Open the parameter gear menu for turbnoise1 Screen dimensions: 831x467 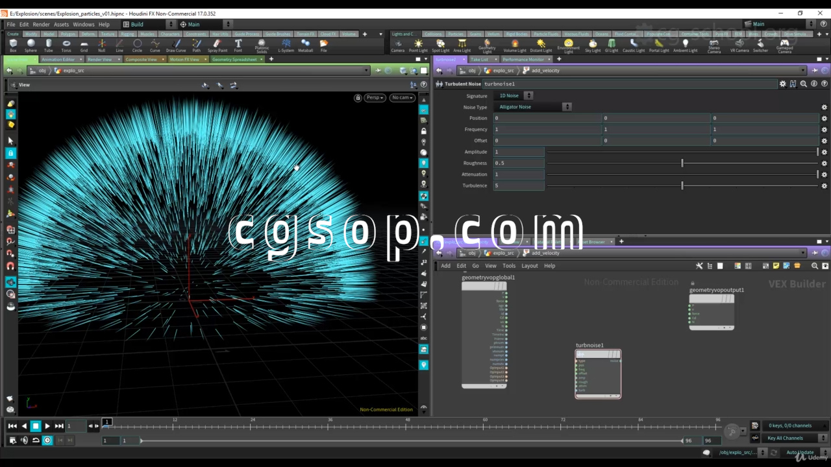(x=782, y=84)
